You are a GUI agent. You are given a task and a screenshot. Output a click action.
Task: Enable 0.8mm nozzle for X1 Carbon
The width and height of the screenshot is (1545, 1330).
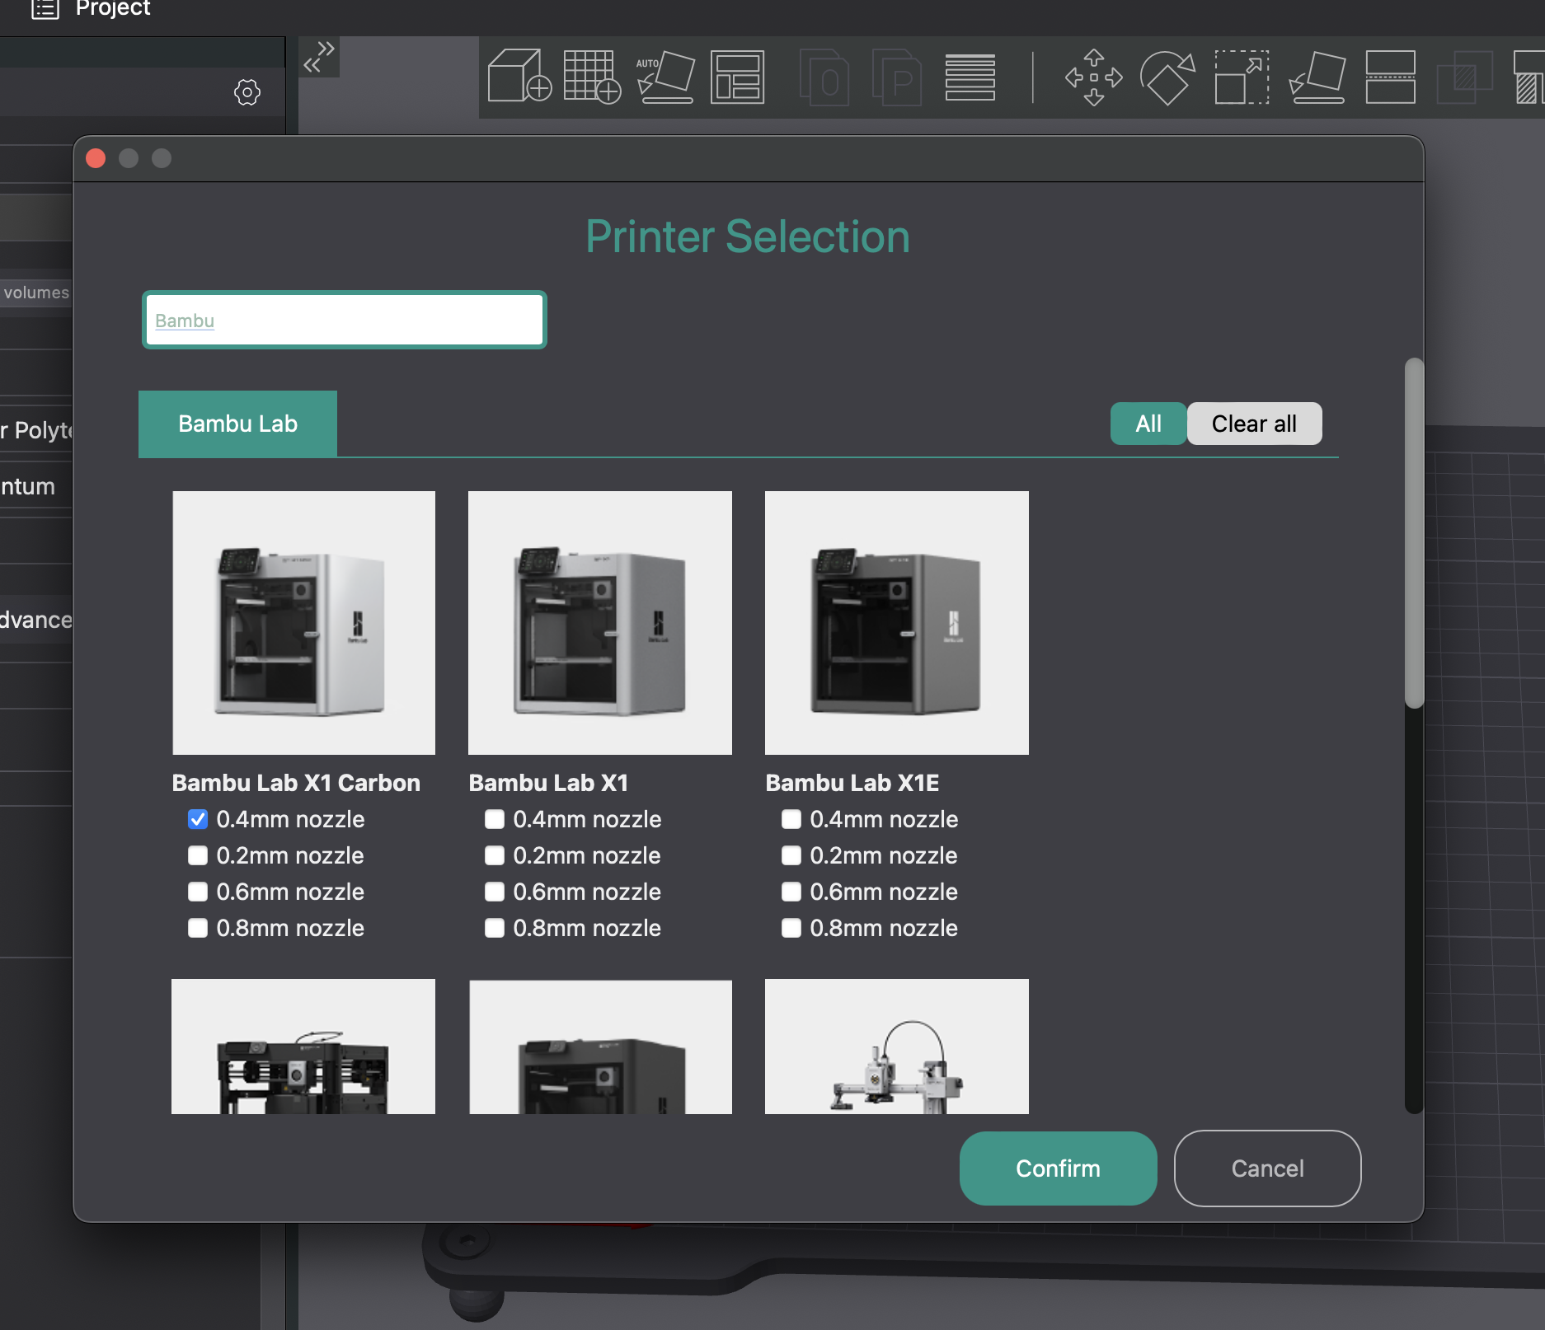pyautogui.click(x=198, y=928)
